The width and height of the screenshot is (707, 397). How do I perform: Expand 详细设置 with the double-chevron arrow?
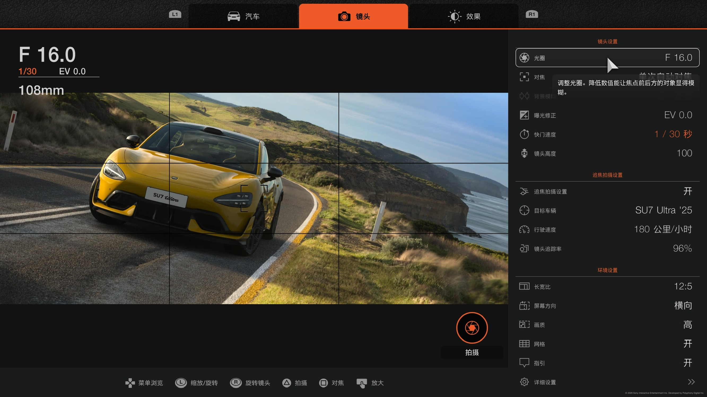[691, 382]
